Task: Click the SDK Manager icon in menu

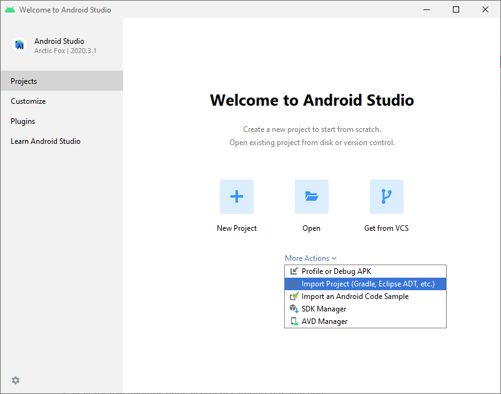Action: 294,309
